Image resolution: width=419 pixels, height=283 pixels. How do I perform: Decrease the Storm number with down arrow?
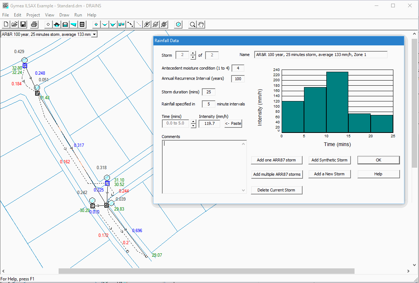tap(193, 57)
